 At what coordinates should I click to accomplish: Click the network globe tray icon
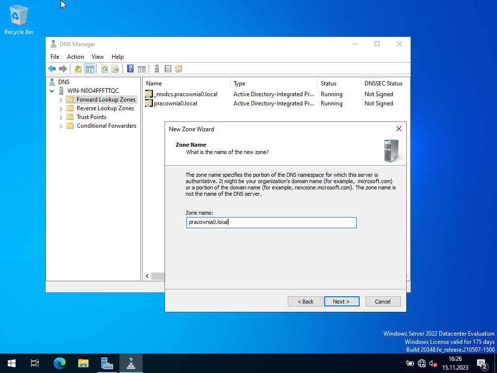tap(422, 363)
